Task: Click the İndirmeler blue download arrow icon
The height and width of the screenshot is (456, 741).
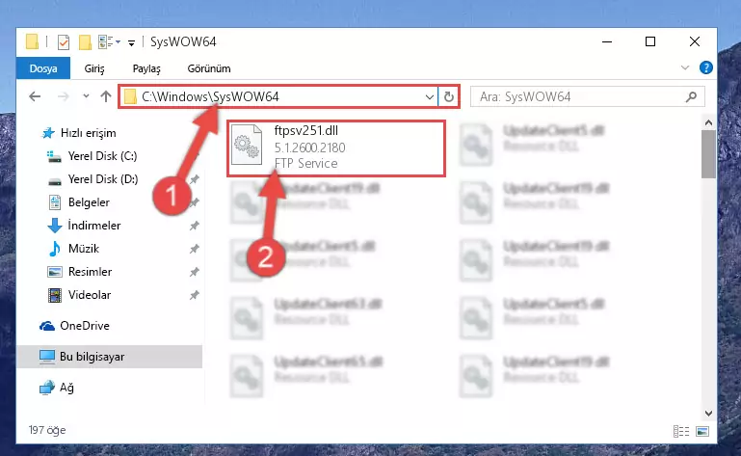Action: (x=55, y=226)
